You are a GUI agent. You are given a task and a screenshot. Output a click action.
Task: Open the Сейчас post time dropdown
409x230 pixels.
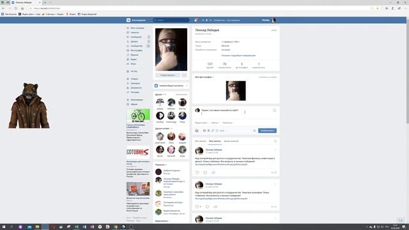coord(215,123)
